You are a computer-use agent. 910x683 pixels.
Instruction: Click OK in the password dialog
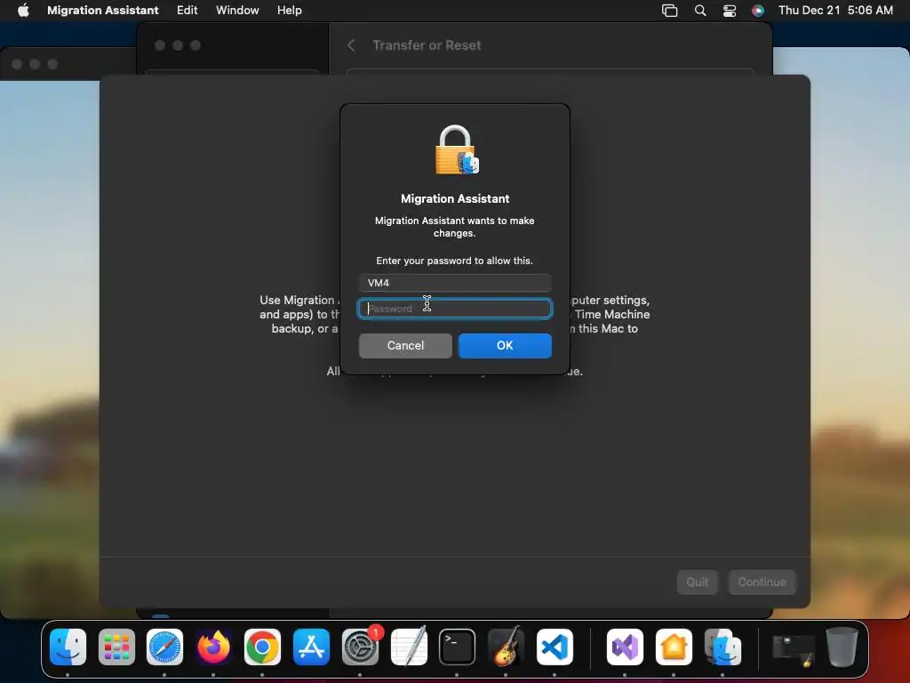(505, 346)
